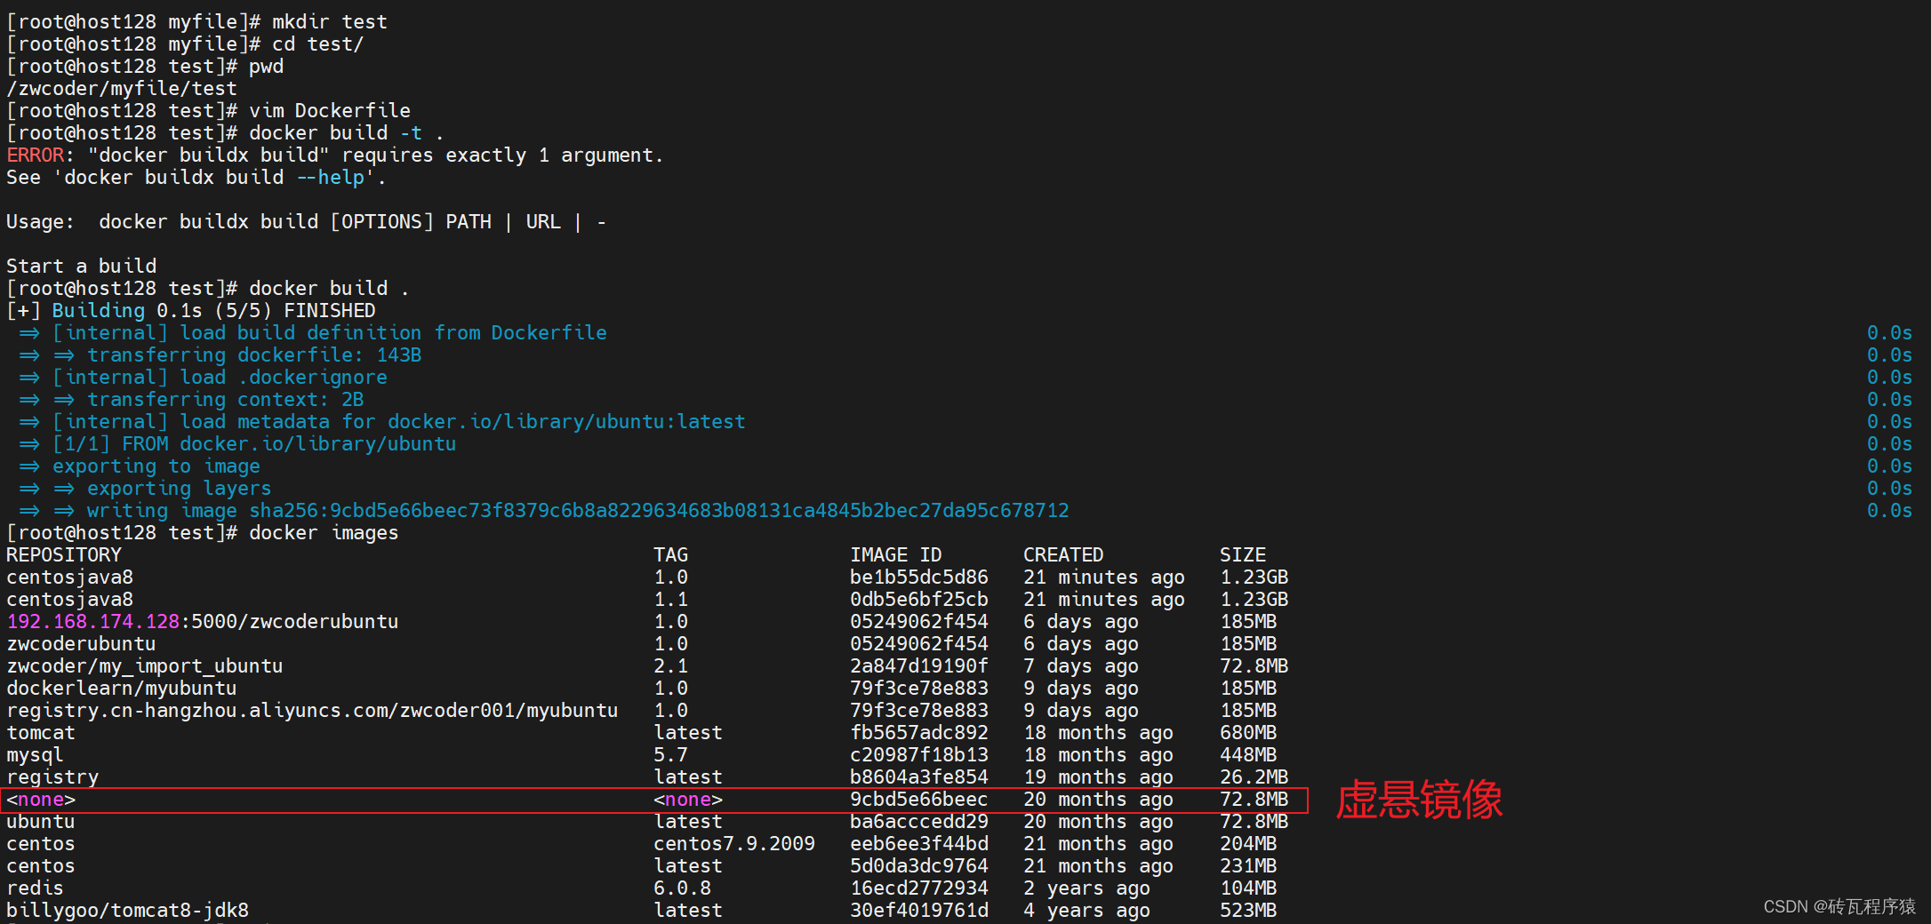Screen dimensions: 1931x924
Task: Click the mysql tag '5.7'
Action: [x=671, y=754]
